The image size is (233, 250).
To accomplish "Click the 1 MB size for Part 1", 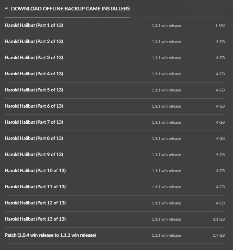I will 220,25.
